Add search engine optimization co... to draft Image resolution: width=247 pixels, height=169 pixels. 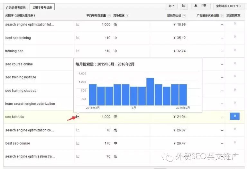coord(235,129)
